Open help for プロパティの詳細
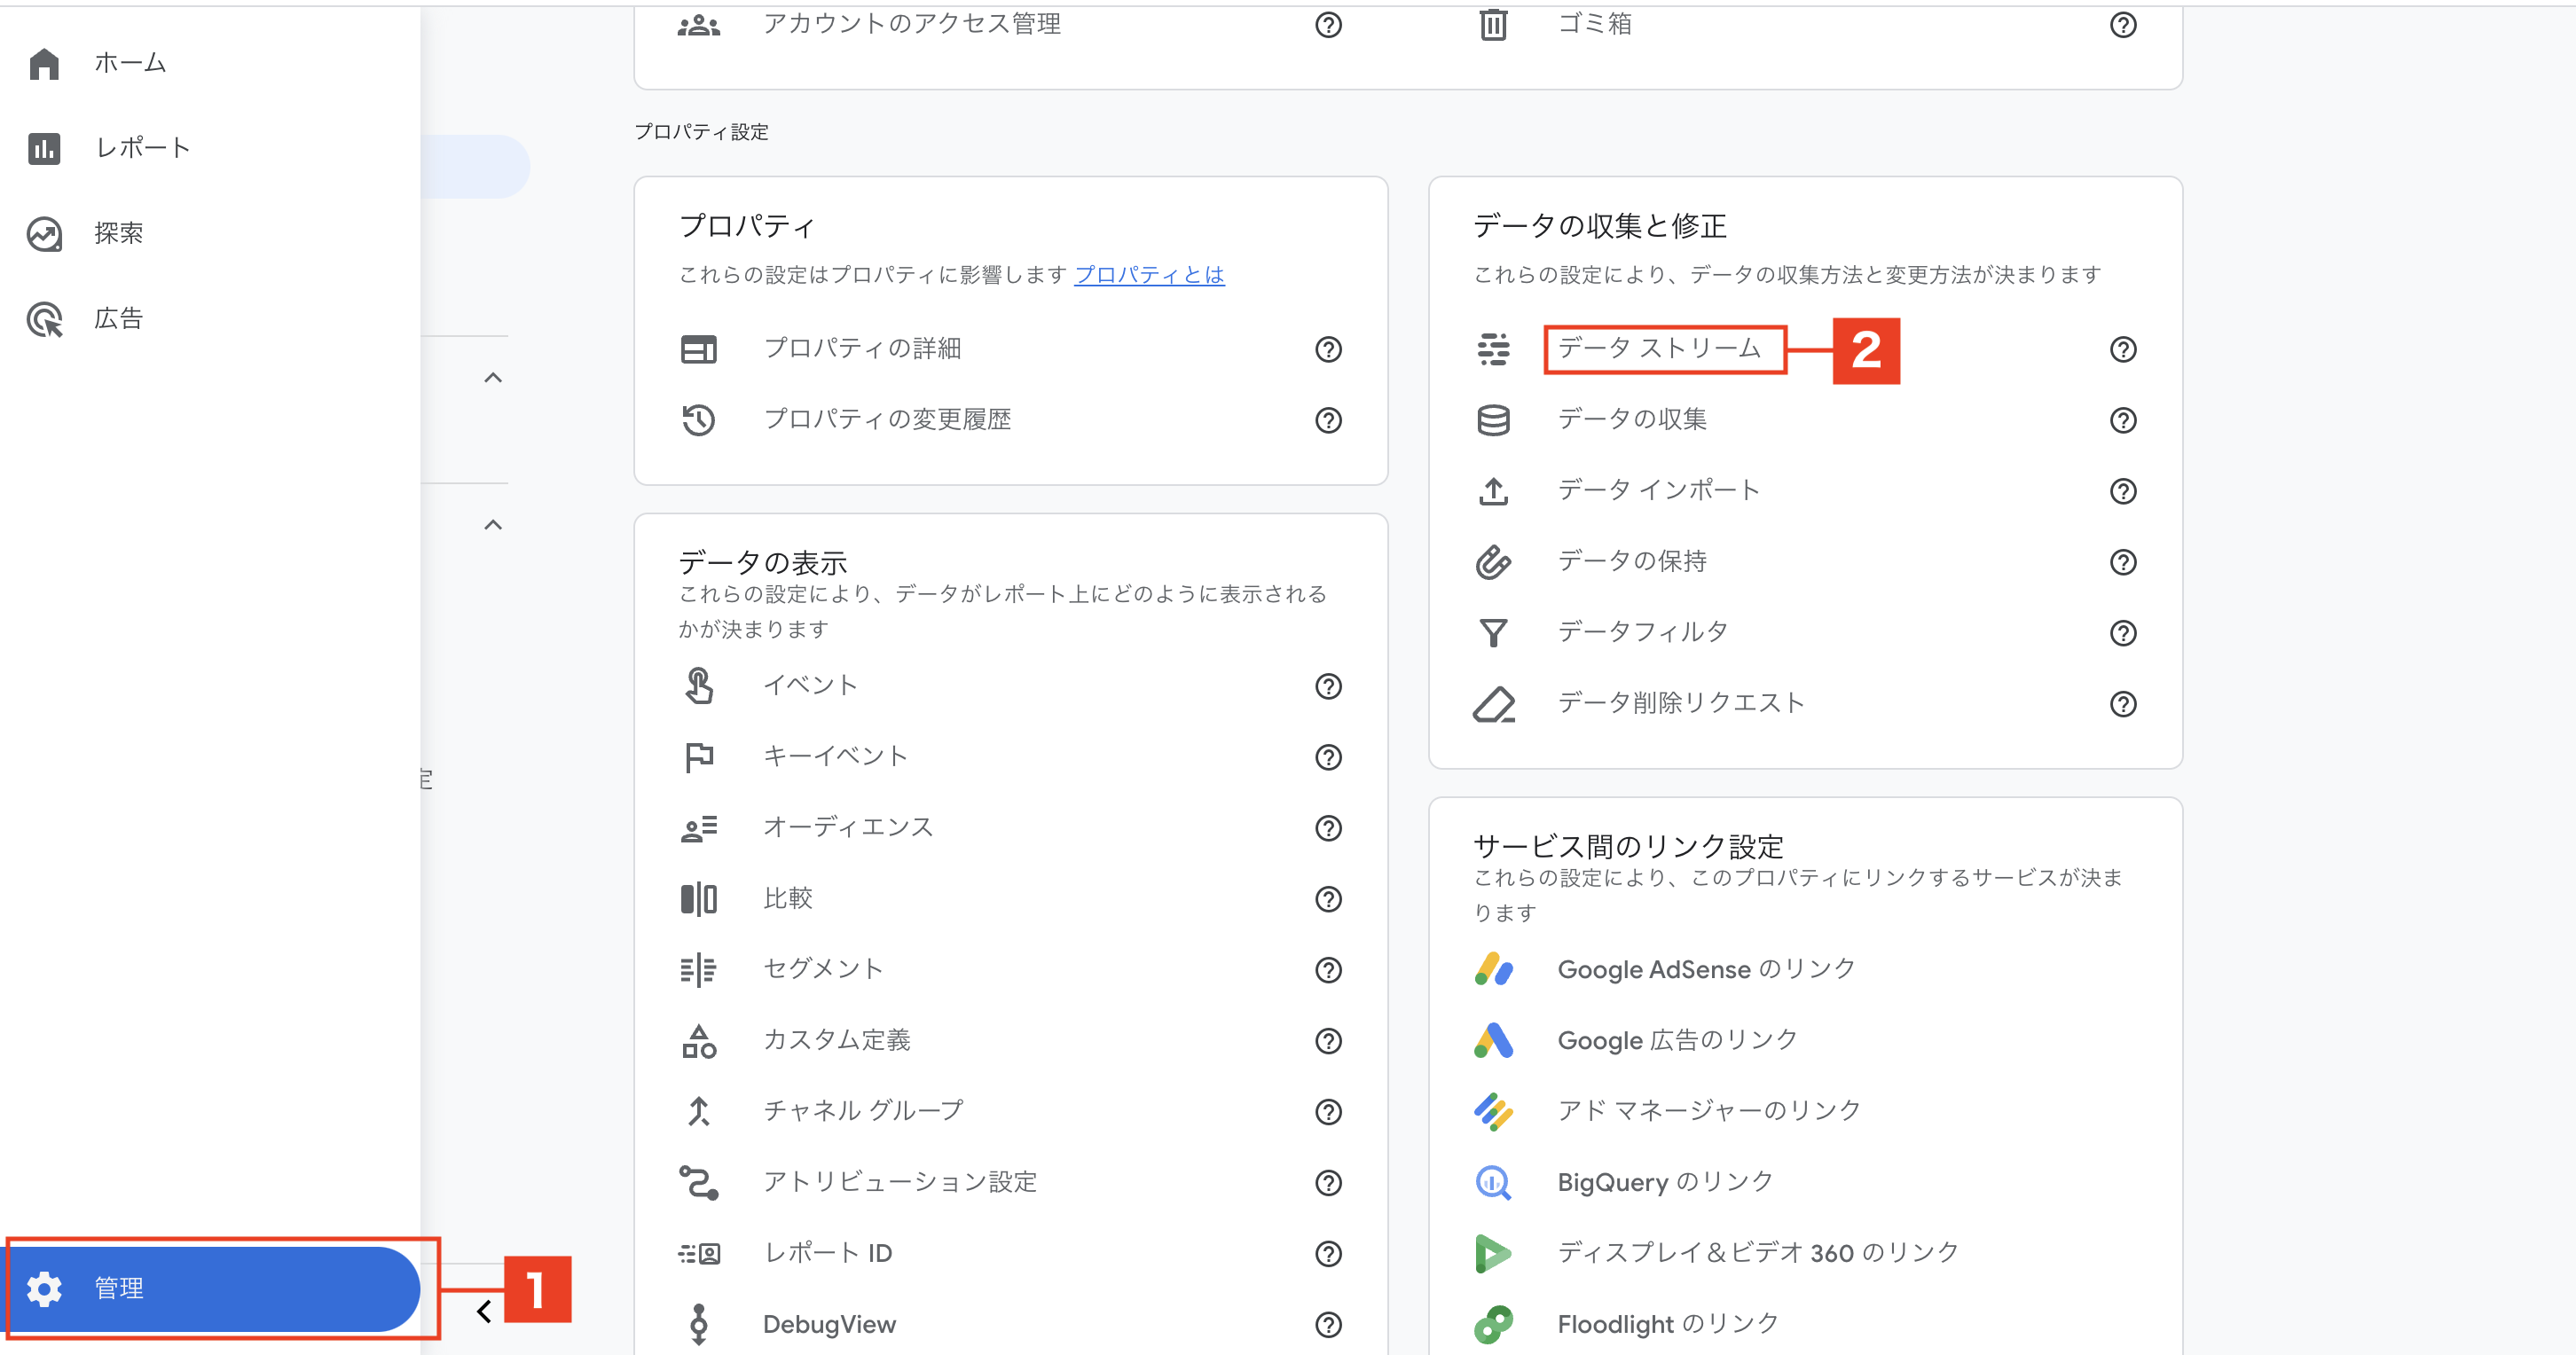2576x1355 pixels. [1327, 349]
